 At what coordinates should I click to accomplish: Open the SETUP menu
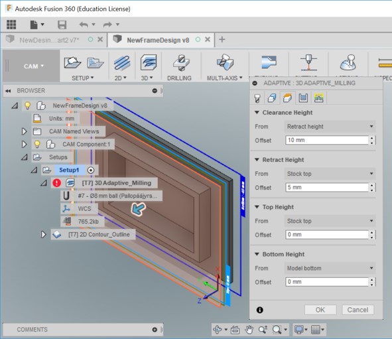[x=82, y=78]
